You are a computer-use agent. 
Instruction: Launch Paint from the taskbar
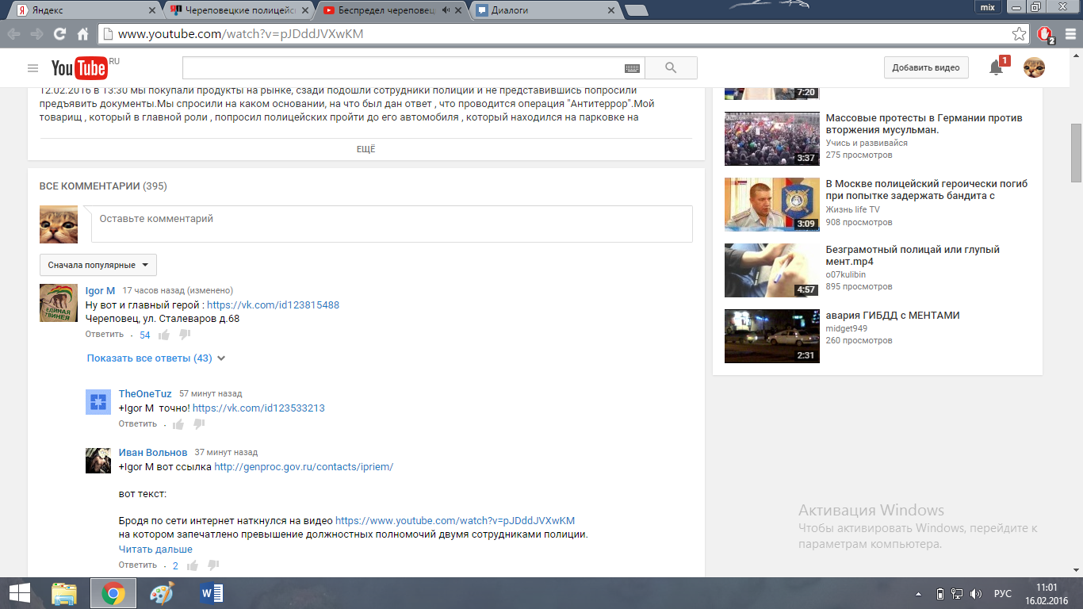[161, 593]
